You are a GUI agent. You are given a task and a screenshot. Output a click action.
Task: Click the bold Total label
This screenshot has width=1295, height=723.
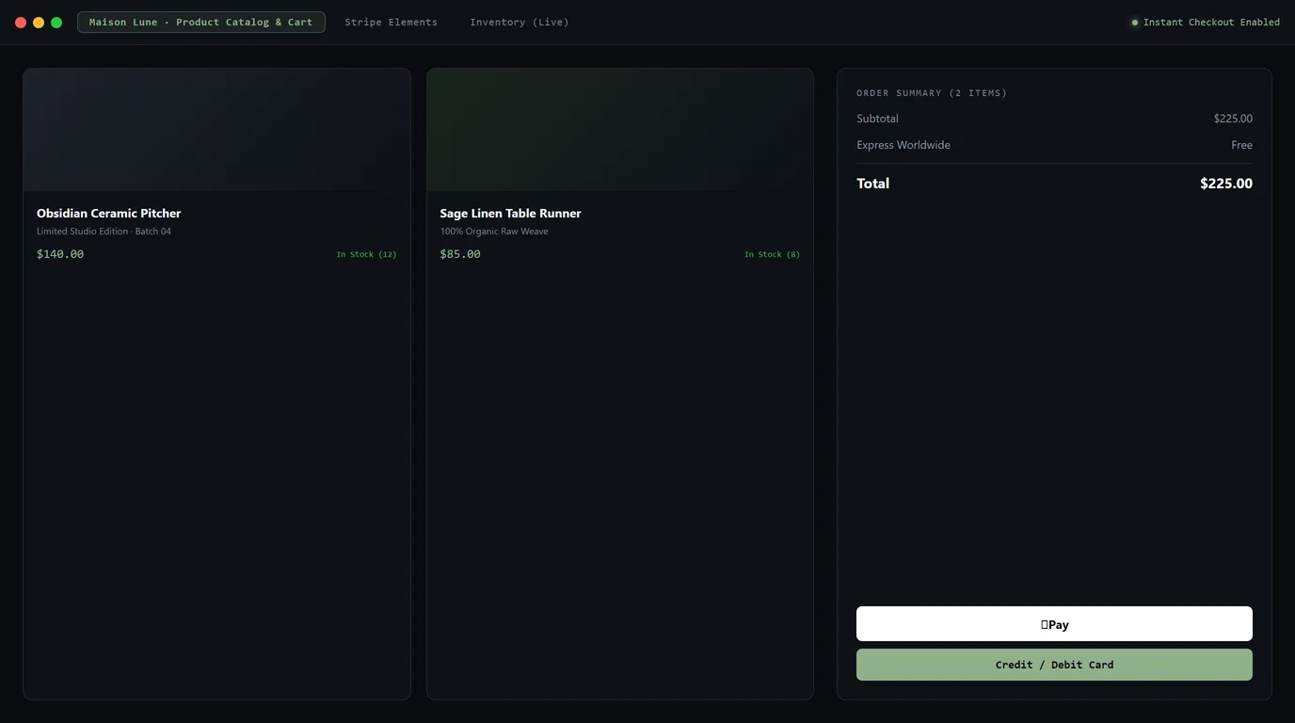(872, 184)
